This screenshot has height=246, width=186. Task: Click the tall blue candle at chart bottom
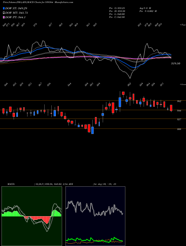pos(93,130)
